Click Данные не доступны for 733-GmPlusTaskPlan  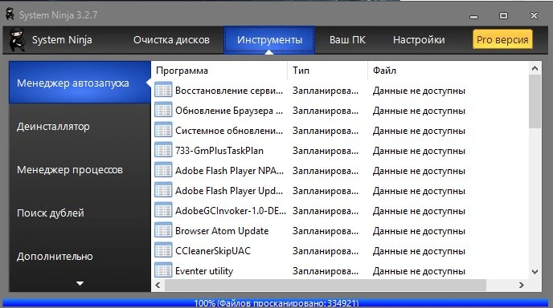tap(419, 151)
